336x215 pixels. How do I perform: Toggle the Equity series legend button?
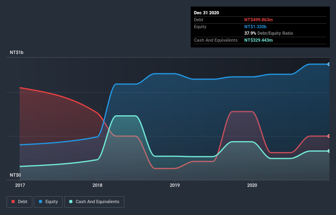point(48,202)
